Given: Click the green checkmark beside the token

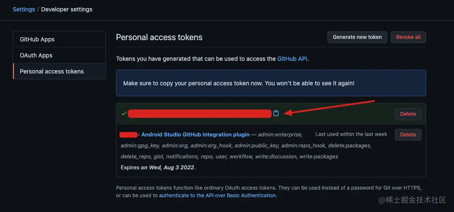Looking at the screenshot, I should click(124, 113).
